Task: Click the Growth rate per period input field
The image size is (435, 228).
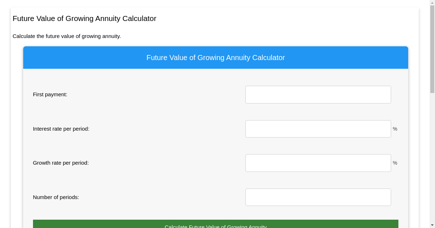Action: click(x=318, y=163)
